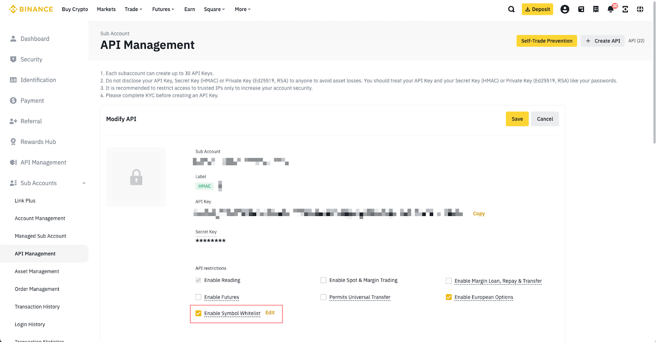Copy the API Key

[478, 214]
